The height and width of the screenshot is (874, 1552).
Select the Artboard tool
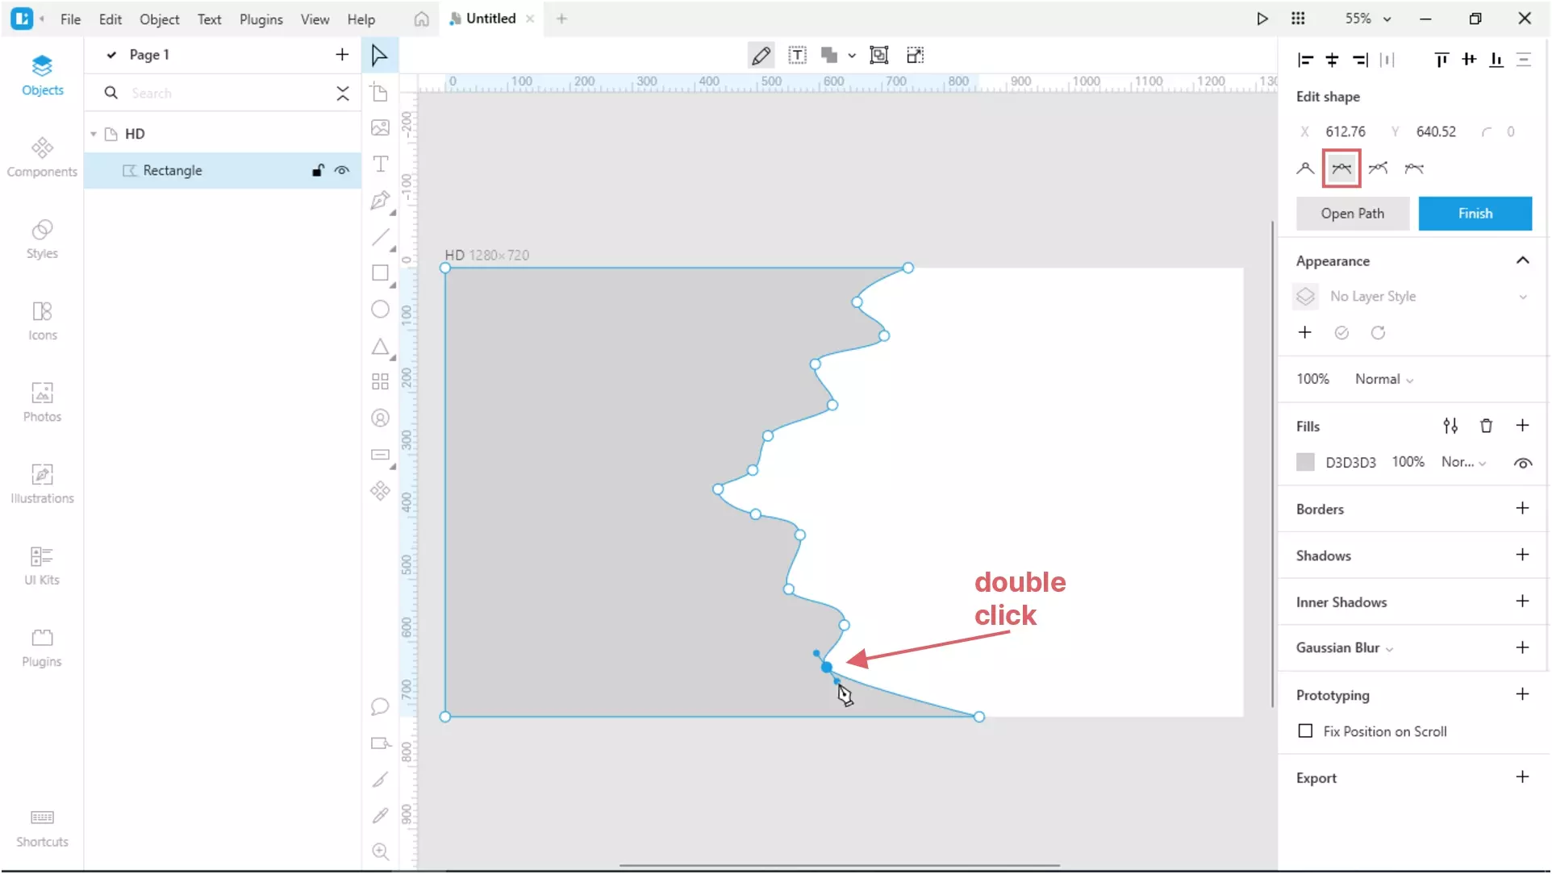click(x=380, y=92)
